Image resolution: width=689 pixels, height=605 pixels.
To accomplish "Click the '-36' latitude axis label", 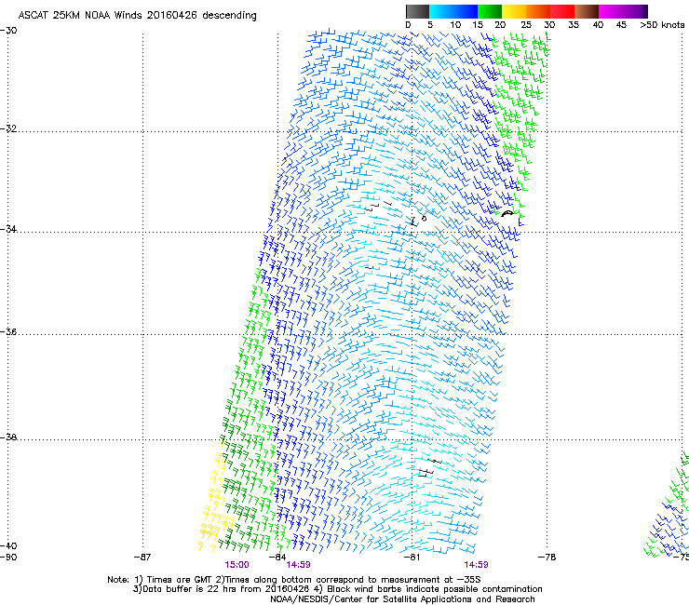I will (x=8, y=331).
